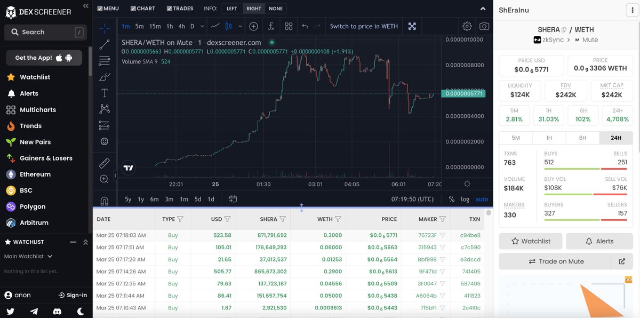The image size is (640, 318).
Task: Click the Alerts bell button in pair panel
Action: coord(599,241)
